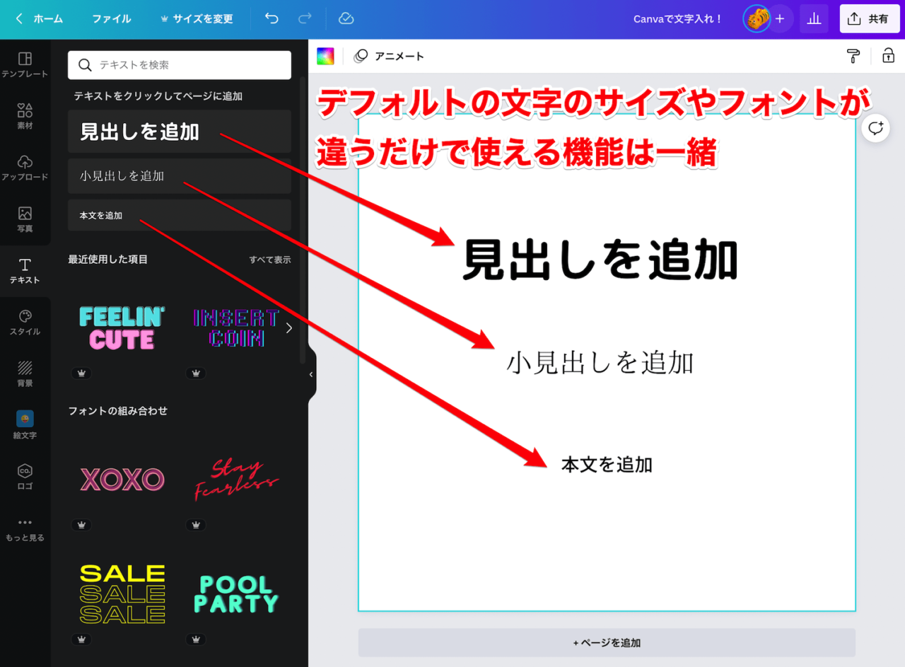Open the rainbow color swatch in the toolbar
This screenshot has height=667, width=905.
pos(325,56)
